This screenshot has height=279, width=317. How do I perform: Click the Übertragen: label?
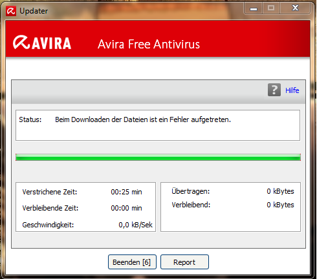(191, 191)
